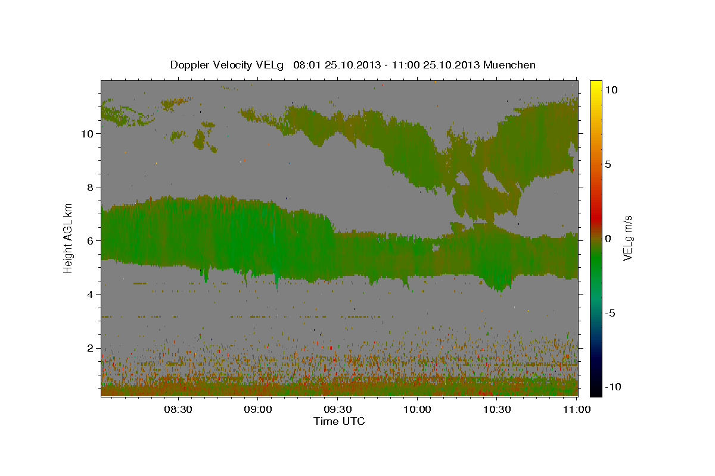The width and height of the screenshot is (715, 476).
Task: Click the colorbar value '-10'
Action: [x=613, y=387]
